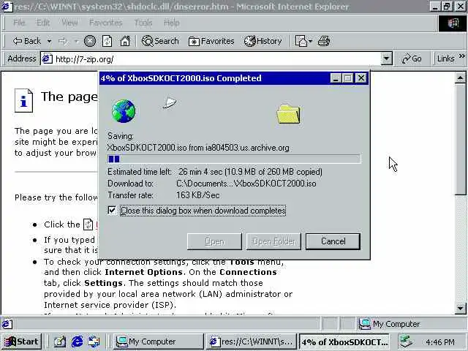Cancel the XboxSDKOCT2000.iso download
The width and height of the screenshot is (468, 351).
(333, 241)
